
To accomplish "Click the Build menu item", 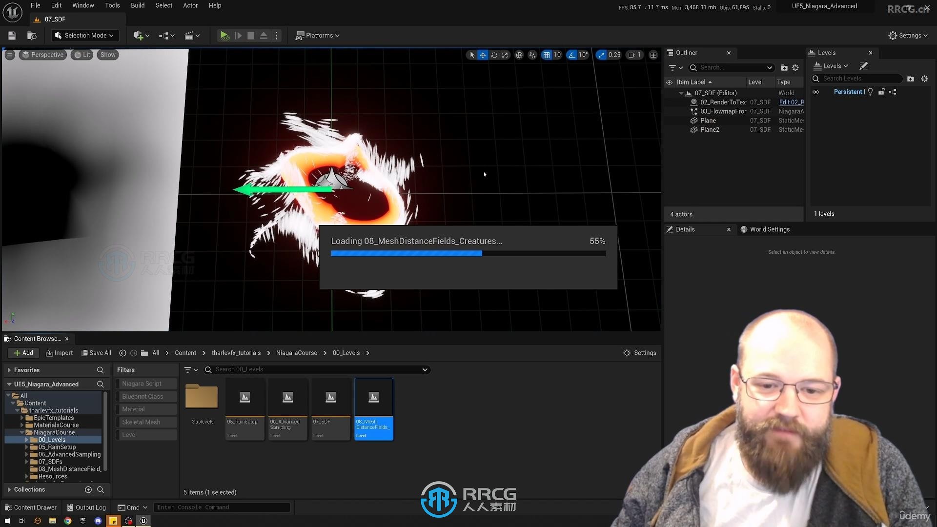I will pyautogui.click(x=137, y=5).
